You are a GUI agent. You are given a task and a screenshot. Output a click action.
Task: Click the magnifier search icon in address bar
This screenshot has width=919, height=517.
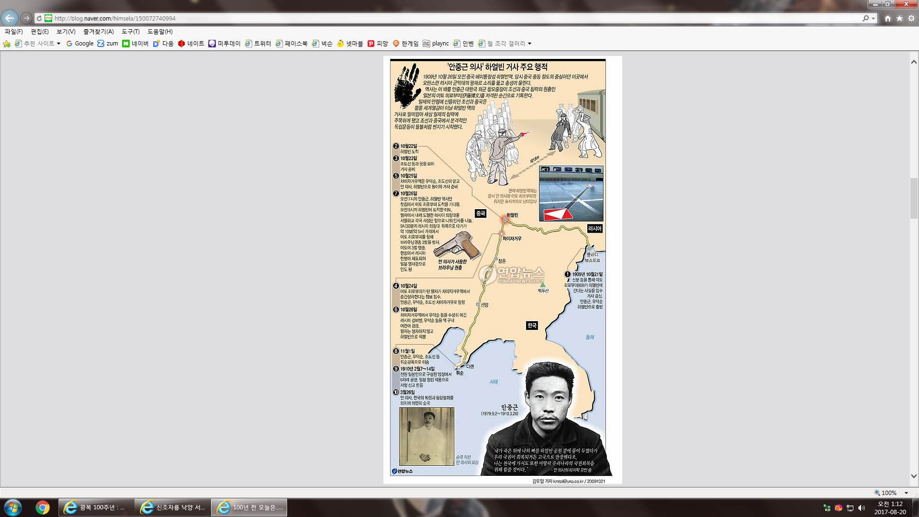pyautogui.click(x=865, y=18)
